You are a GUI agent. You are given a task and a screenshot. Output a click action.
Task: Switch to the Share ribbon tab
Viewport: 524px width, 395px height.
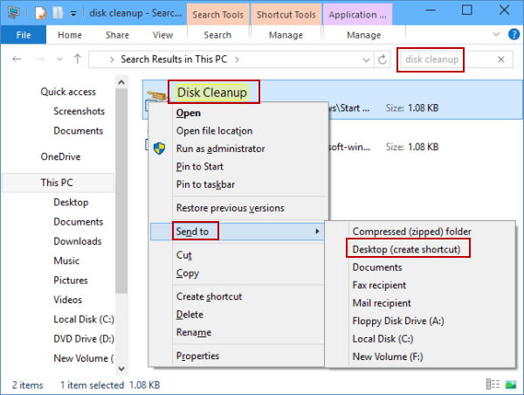117,35
